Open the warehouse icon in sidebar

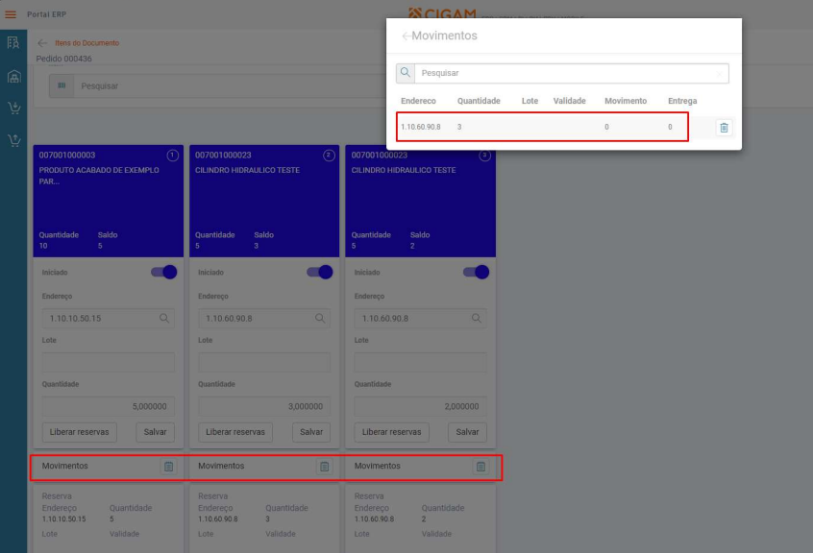coord(14,77)
